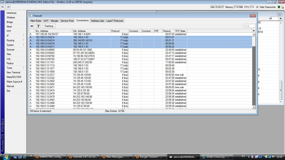
Task: Click the Tracking button
Action: (x=49, y=26)
